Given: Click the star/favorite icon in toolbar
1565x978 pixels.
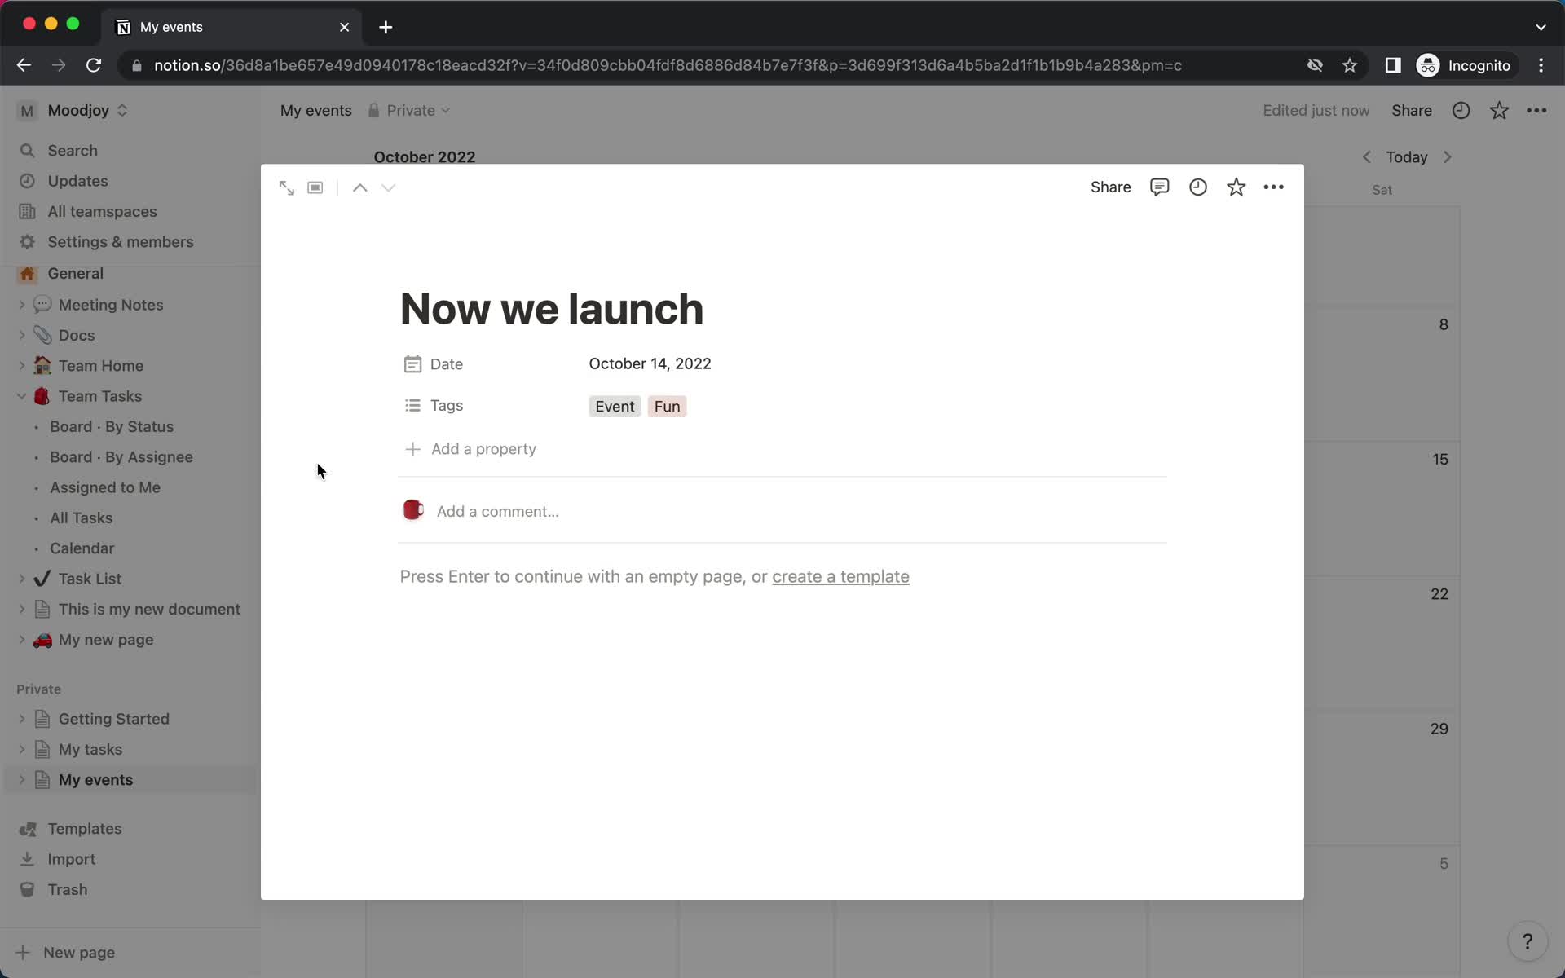Looking at the screenshot, I should coord(1236,187).
